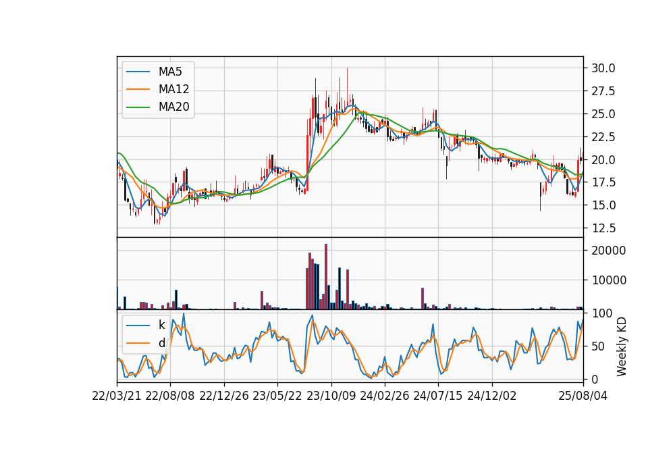Click the 25.0 price axis value

603,113
